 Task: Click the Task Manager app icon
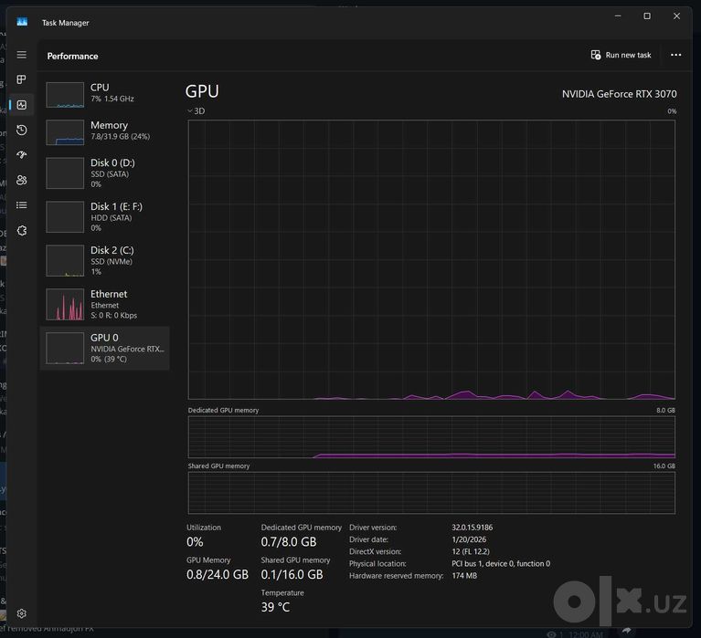pyautogui.click(x=22, y=22)
